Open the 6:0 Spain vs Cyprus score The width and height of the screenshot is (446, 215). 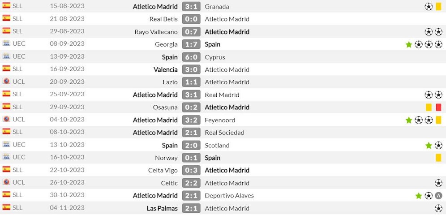(191, 57)
